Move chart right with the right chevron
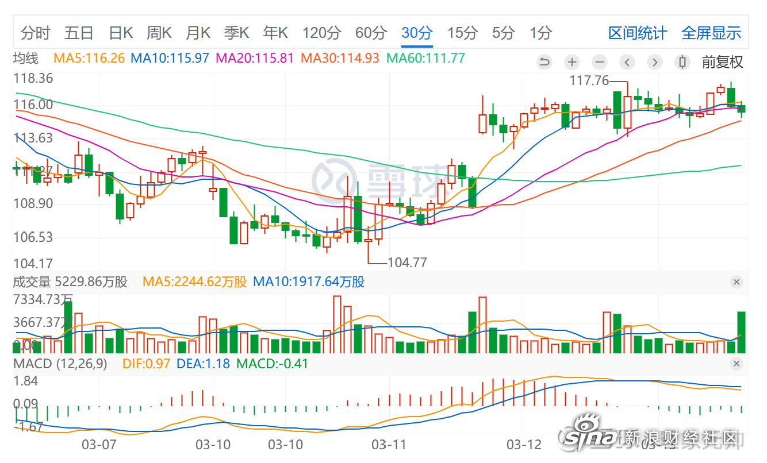767x463 pixels. [x=655, y=62]
